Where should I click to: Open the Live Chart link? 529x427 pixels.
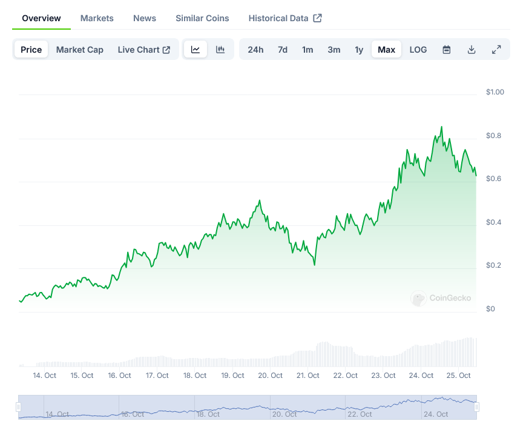144,50
